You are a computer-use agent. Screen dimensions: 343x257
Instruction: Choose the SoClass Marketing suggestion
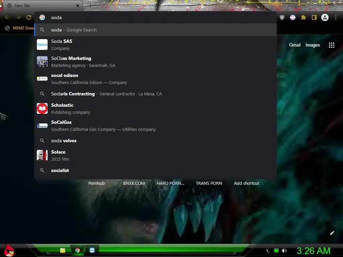coord(155,62)
